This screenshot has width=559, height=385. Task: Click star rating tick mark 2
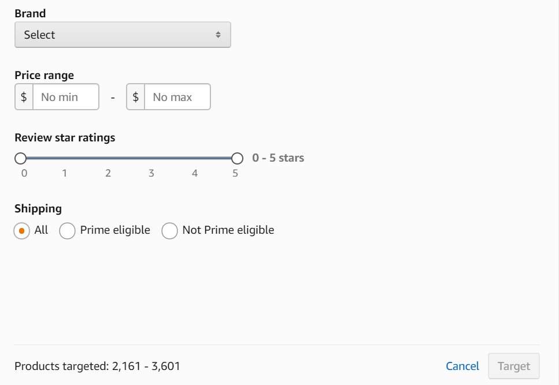click(108, 173)
